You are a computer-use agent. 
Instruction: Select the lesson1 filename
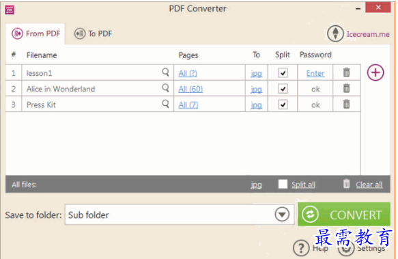40,73
